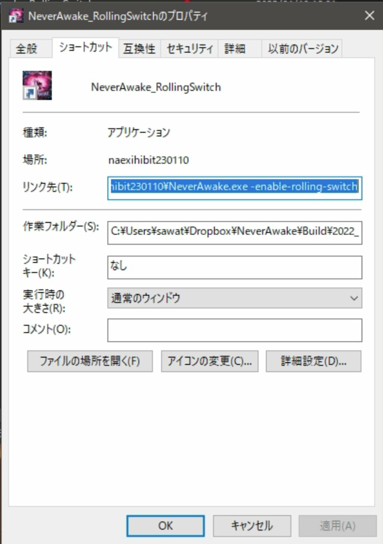Click the NeverAwake shortcut icon image
Viewport: 383px width, 544px height.
37,86
